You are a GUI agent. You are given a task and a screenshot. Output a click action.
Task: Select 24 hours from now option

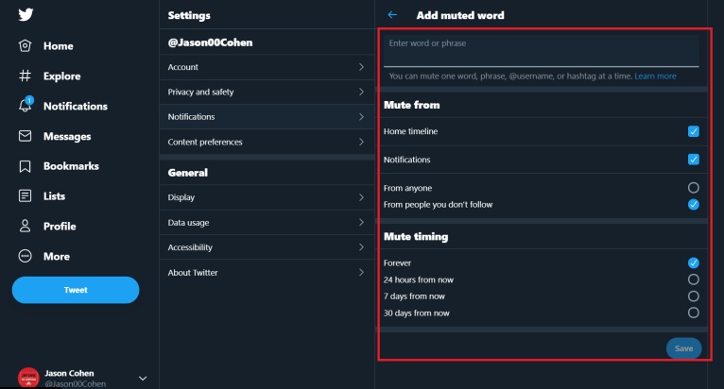click(693, 279)
